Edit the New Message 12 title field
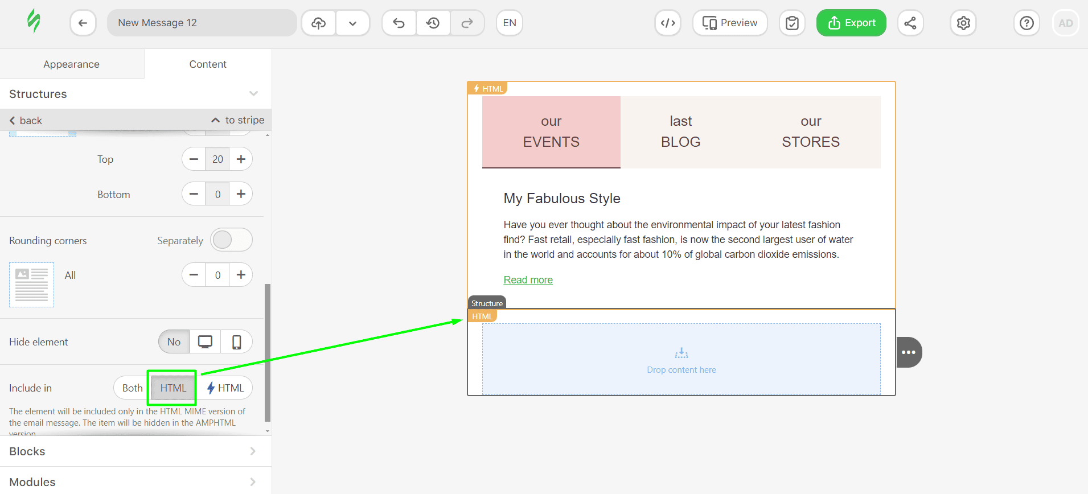The width and height of the screenshot is (1088, 494). (x=202, y=23)
